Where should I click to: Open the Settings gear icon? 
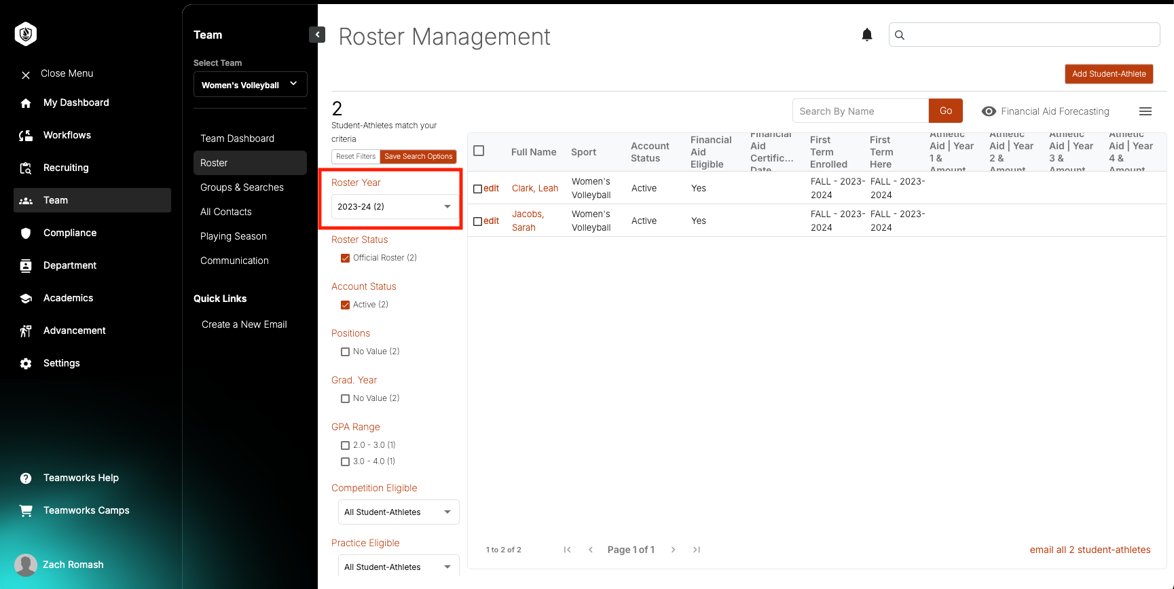click(x=26, y=364)
